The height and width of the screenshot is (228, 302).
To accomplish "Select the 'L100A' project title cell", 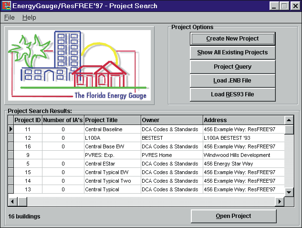I will coord(113,138).
